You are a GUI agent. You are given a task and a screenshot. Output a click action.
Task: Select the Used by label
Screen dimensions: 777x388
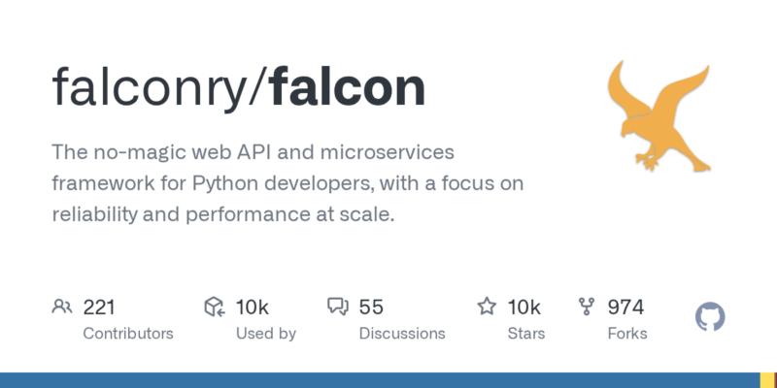(x=266, y=333)
